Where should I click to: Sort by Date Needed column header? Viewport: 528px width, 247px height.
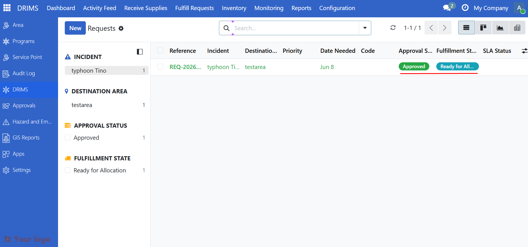[338, 51]
